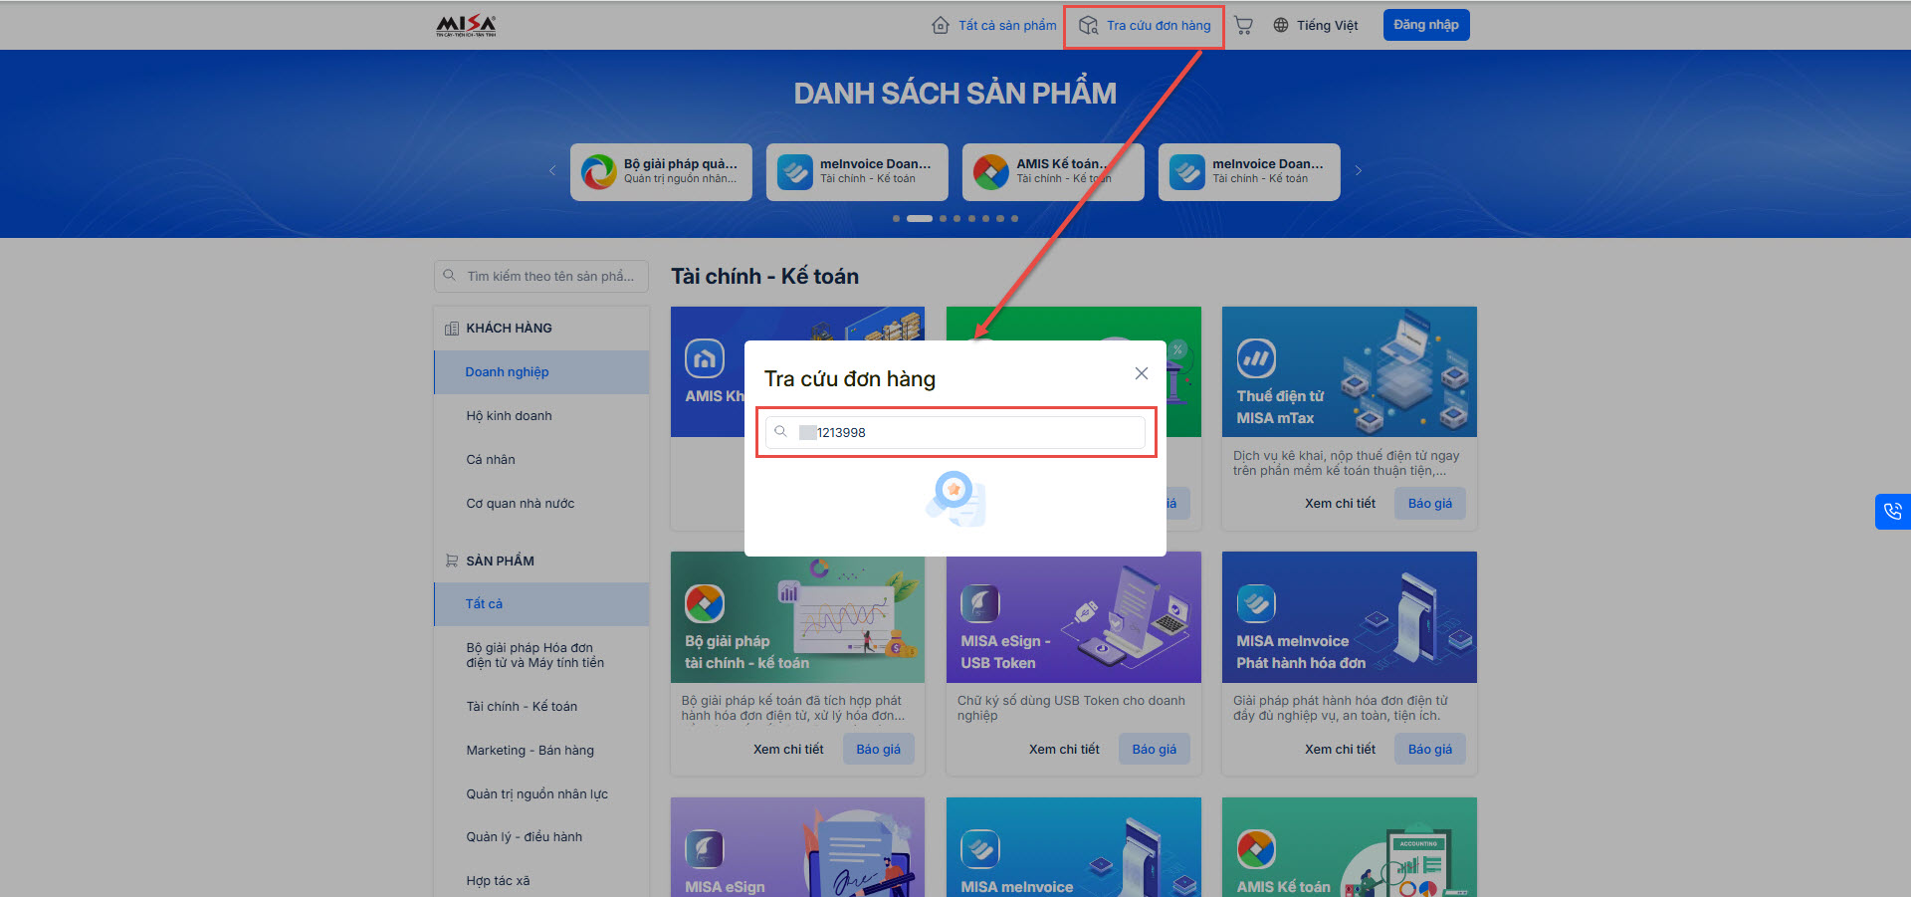1911x897 pixels.
Task: Request Báo giá for MISA eSign USB Token
Action: point(1155,750)
